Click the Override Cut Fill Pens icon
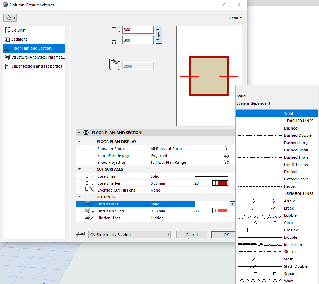Image resolution: width=319 pixels, height=284 pixels. coord(89,190)
